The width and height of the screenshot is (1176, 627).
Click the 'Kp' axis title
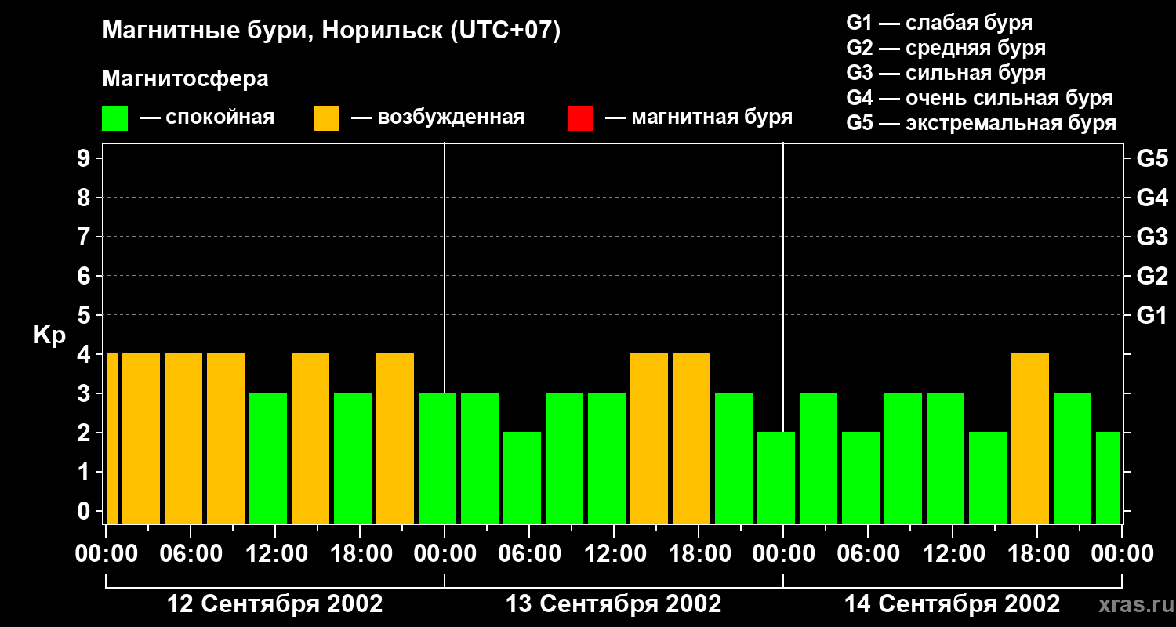coord(49,335)
